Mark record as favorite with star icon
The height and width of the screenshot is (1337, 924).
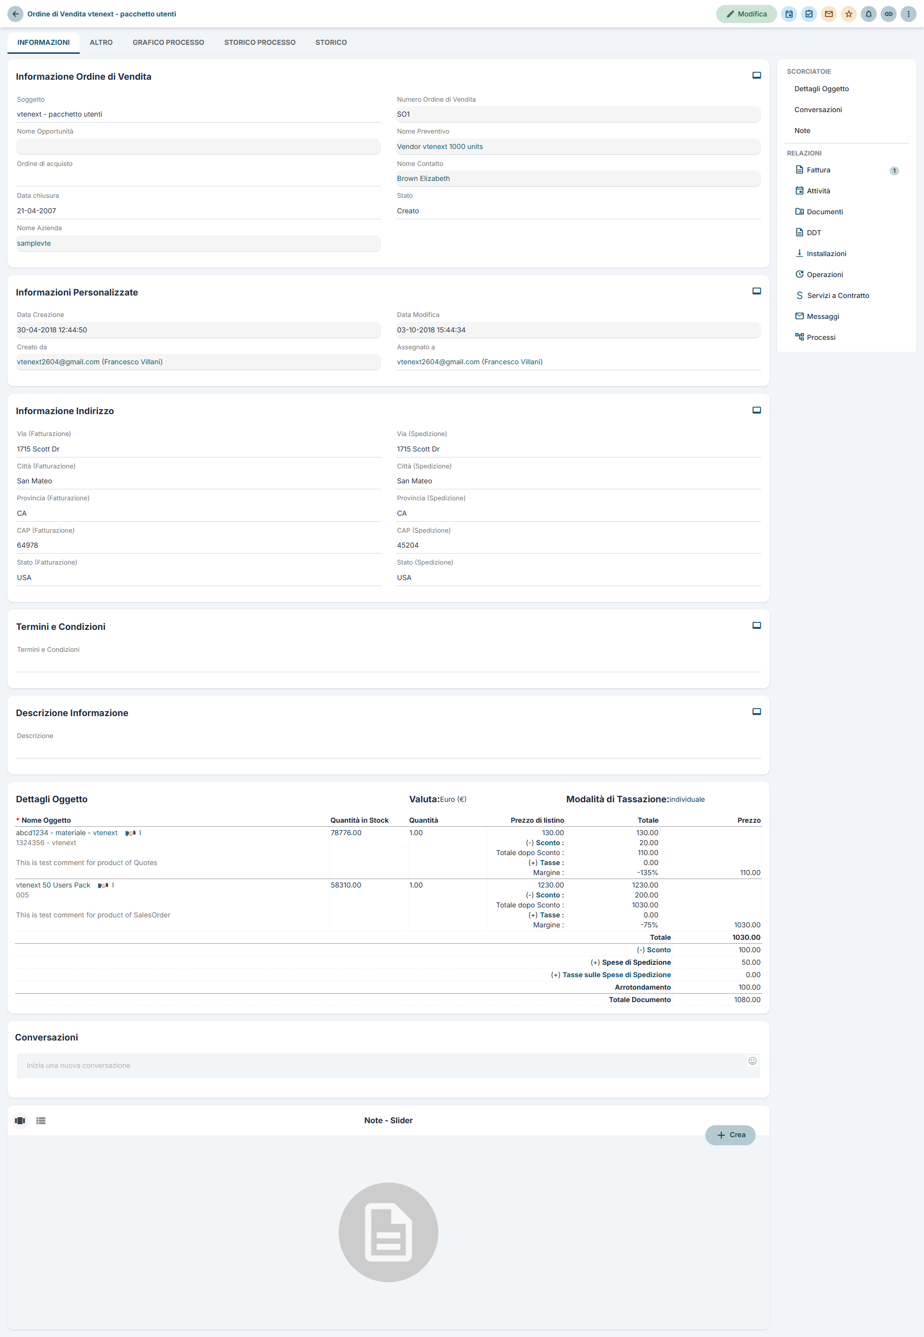[x=848, y=14]
